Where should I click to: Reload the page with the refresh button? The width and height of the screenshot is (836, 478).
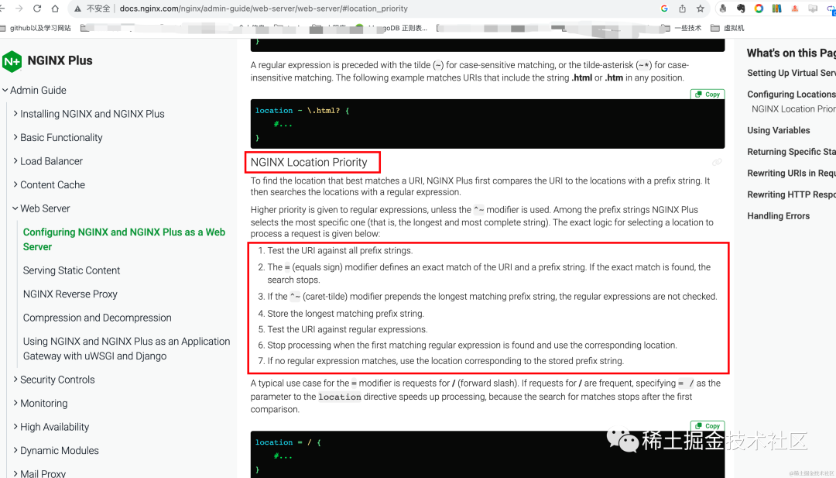(x=37, y=9)
